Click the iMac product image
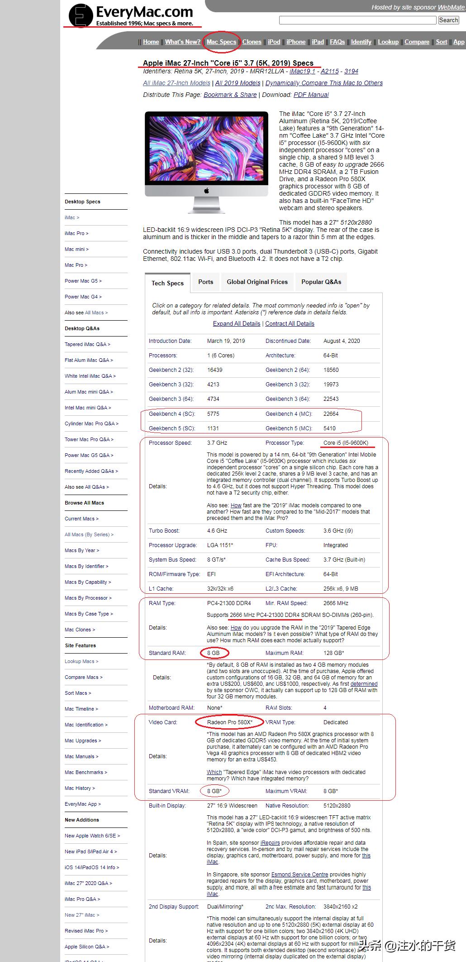466x962 pixels. (x=207, y=162)
